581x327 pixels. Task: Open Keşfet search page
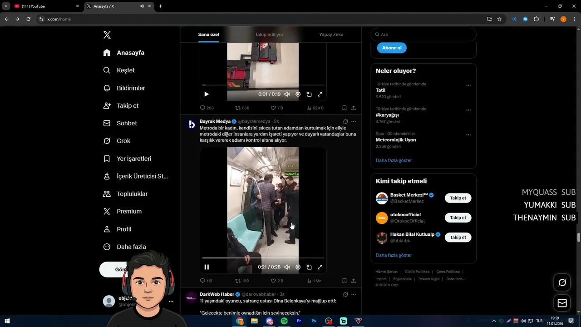(x=119, y=70)
